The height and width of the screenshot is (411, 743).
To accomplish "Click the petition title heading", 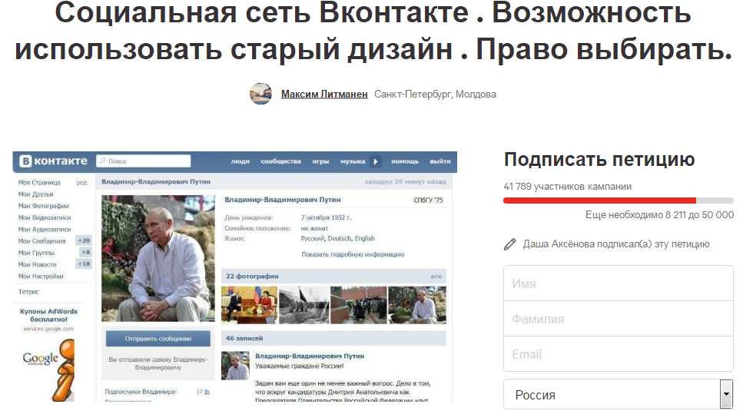I will coord(373,31).
